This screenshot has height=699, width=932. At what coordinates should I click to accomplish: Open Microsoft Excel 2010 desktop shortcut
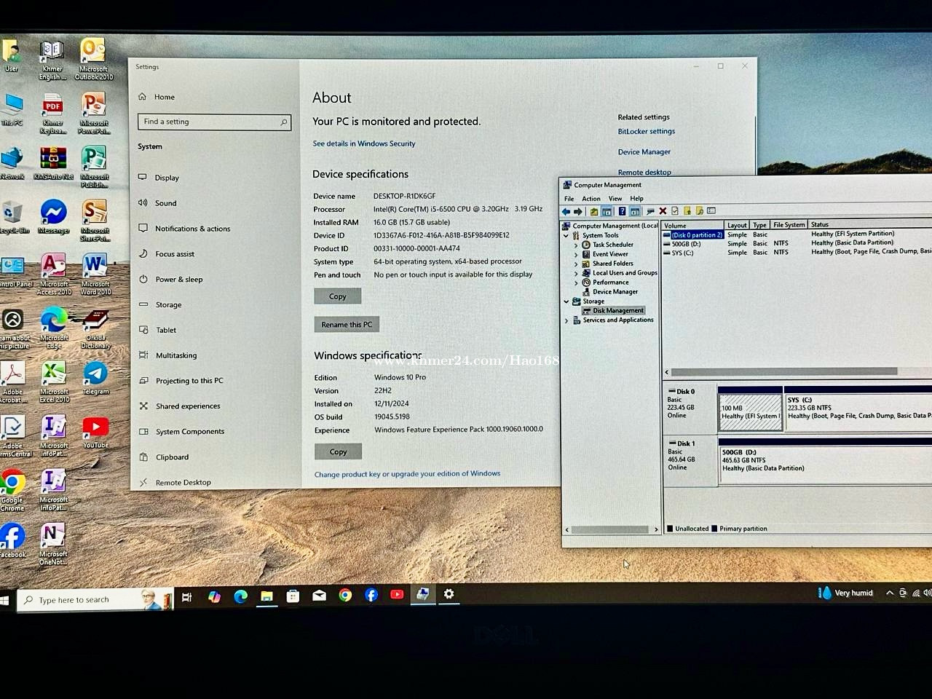tap(54, 382)
